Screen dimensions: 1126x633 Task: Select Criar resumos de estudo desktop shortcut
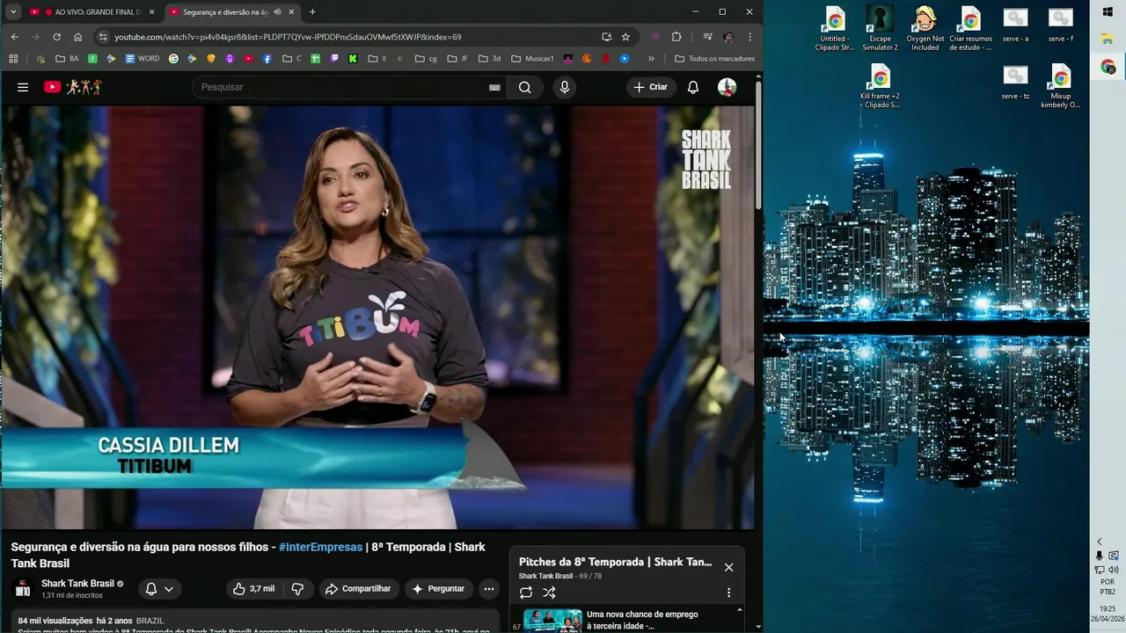[970, 28]
